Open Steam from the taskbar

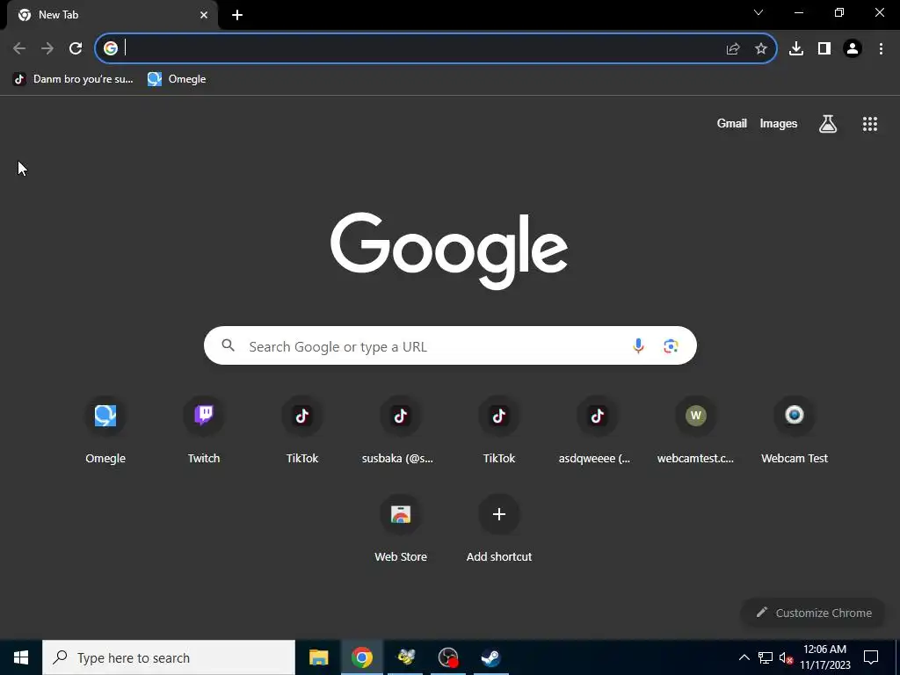click(490, 657)
